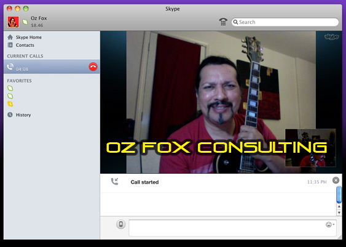Click the profile avatar picture
The width and height of the screenshot is (346, 247).
13,22
